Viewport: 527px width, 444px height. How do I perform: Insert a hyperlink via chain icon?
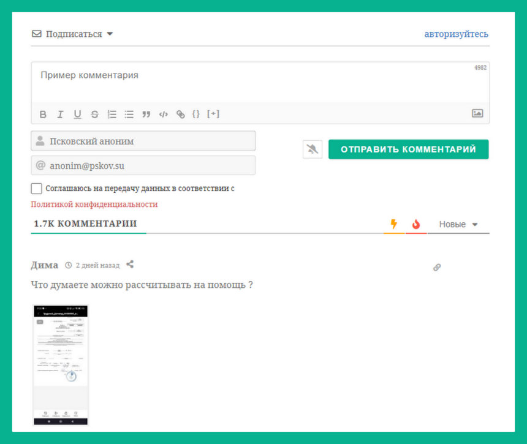180,114
